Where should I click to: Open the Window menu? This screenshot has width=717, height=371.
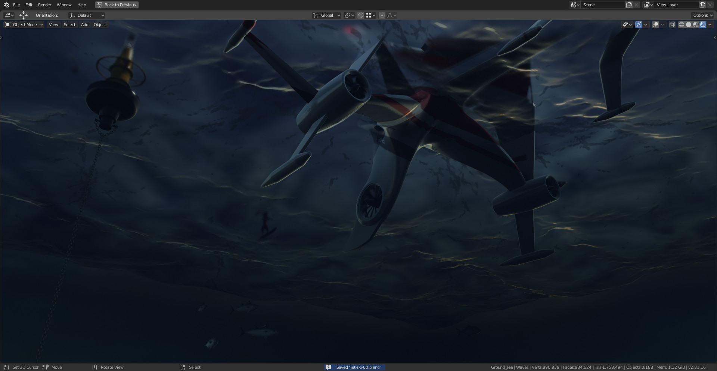tap(64, 5)
